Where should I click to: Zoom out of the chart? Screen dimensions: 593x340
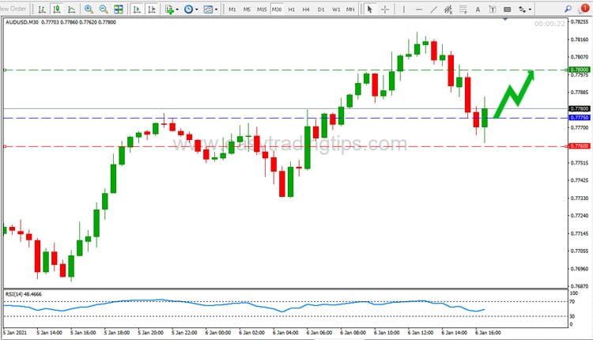104,9
